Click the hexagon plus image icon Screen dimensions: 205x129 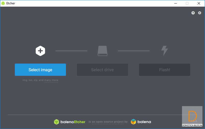40,51
